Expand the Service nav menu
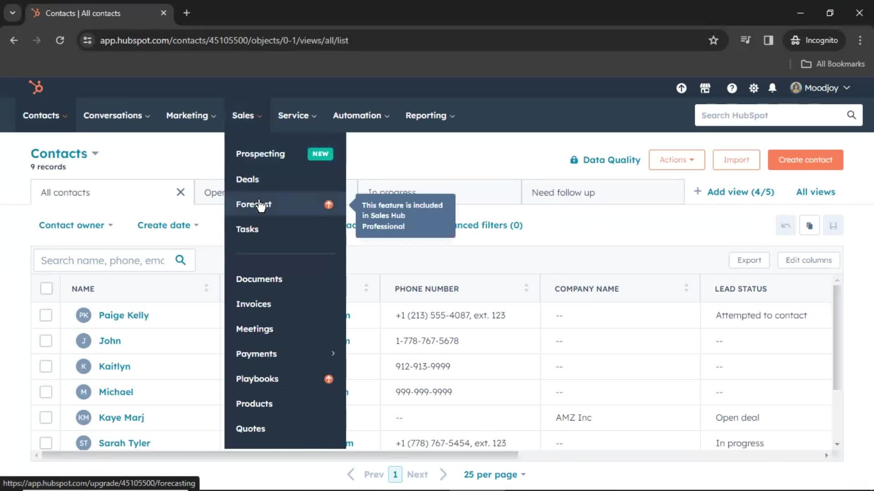Image resolution: width=874 pixels, height=491 pixels. coord(297,115)
